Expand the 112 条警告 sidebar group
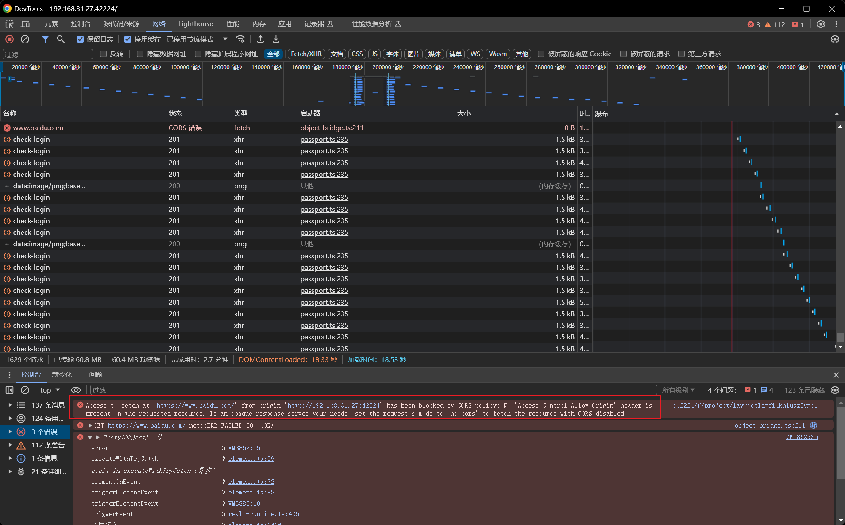 [10, 445]
